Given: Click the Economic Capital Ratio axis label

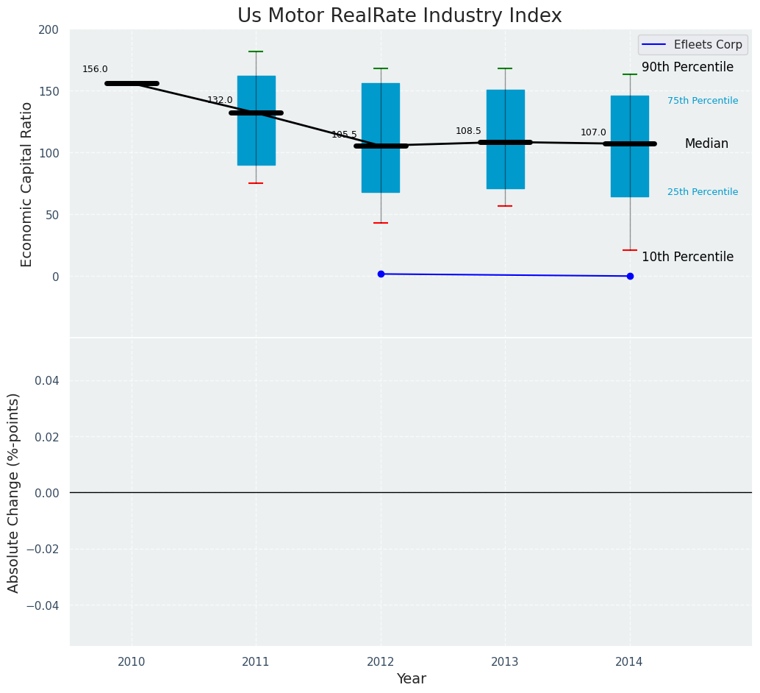Looking at the screenshot, I should tap(26, 185).
